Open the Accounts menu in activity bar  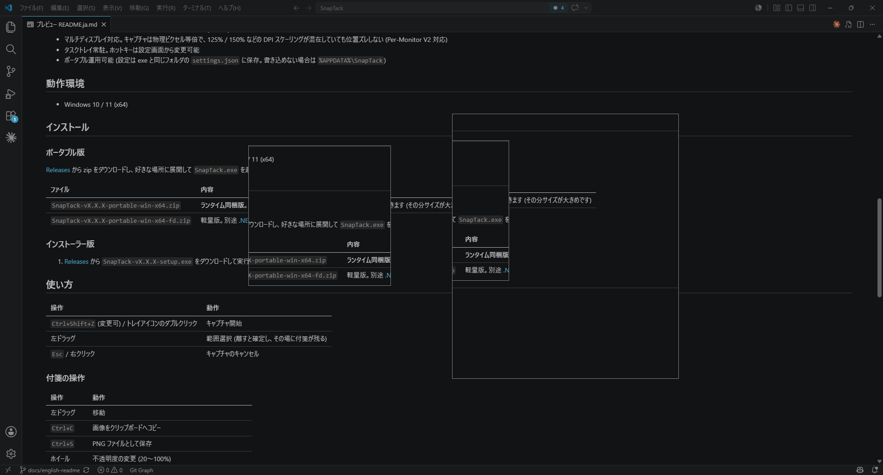(11, 432)
